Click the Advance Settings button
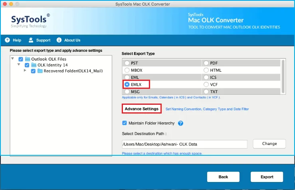Viewport: 295px width, 190px height. [x=141, y=109]
